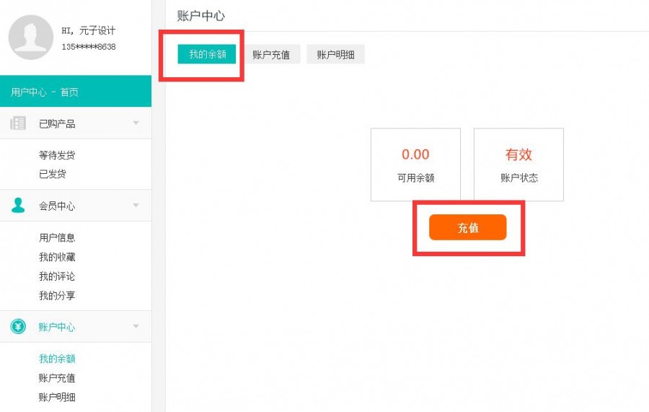Click the 0.00 可用余额 card
This screenshot has width=649, height=412.
pyautogui.click(x=415, y=165)
